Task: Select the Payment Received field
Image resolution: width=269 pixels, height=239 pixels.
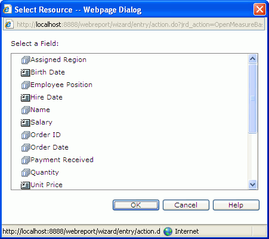Action: (62, 160)
